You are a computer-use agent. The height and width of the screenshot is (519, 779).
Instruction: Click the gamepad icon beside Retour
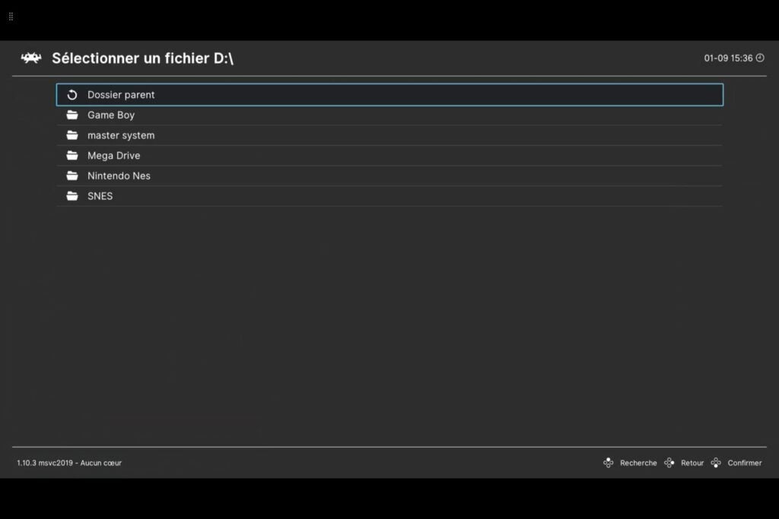click(669, 463)
